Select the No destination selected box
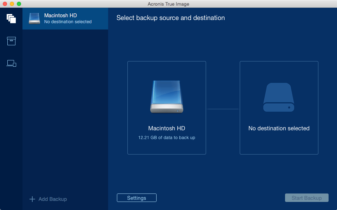 point(279,108)
